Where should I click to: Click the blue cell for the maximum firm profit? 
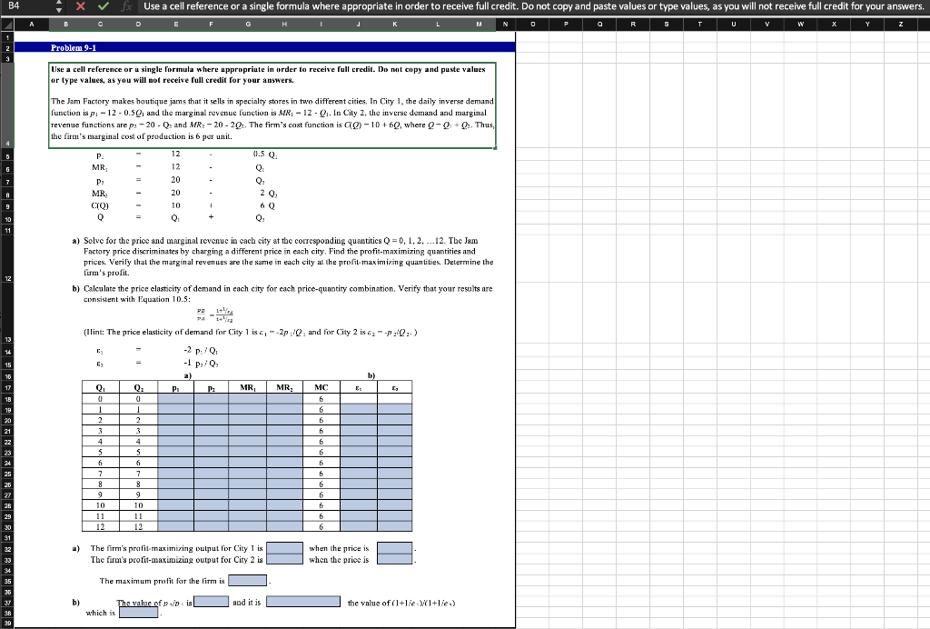(247, 580)
